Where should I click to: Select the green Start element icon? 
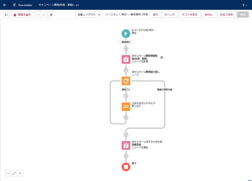[126, 34]
